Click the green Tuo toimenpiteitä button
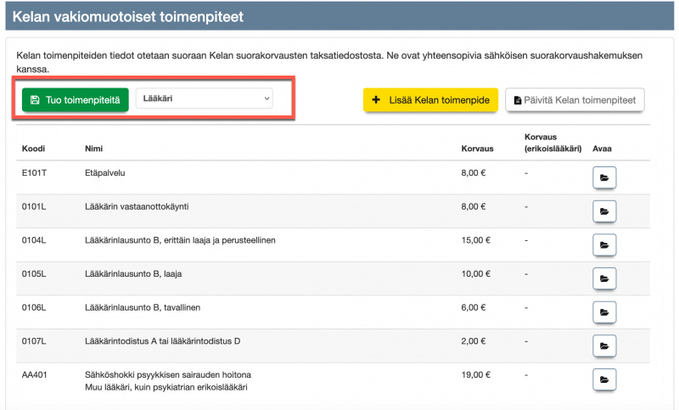The image size is (679, 410). click(x=76, y=100)
